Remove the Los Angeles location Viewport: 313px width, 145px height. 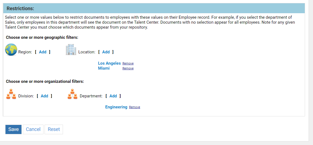pos(128,64)
